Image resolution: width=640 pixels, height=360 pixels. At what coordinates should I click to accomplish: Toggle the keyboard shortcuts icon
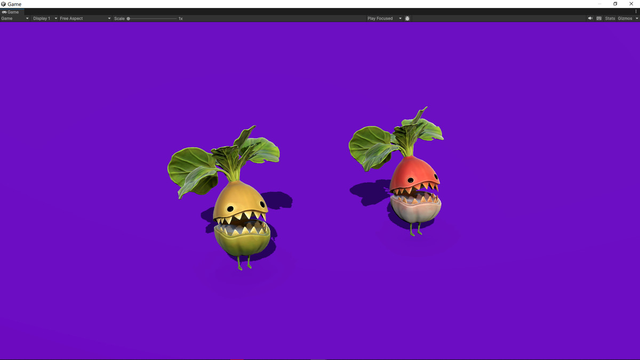[x=599, y=19]
